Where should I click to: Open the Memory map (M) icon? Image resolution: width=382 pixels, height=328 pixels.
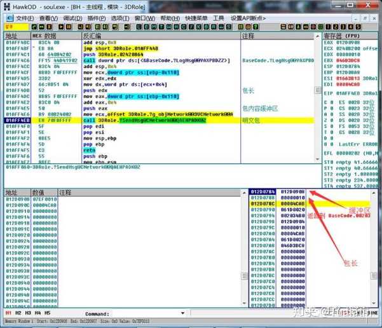pos(154,27)
